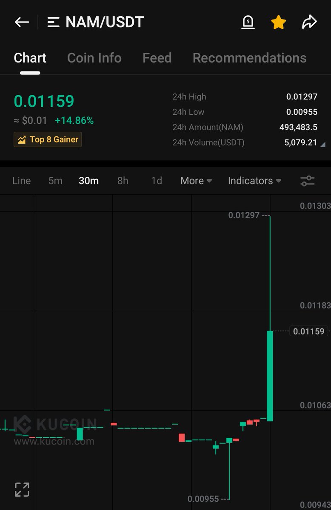This screenshot has width=331, height=510.
Task: Share the NAM/USDT chart
Action: point(309,22)
